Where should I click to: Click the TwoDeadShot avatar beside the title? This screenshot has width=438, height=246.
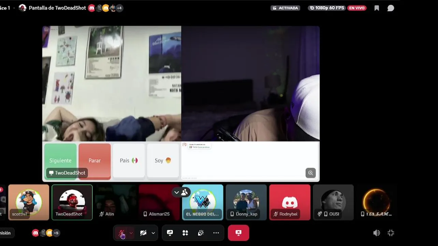point(23,8)
